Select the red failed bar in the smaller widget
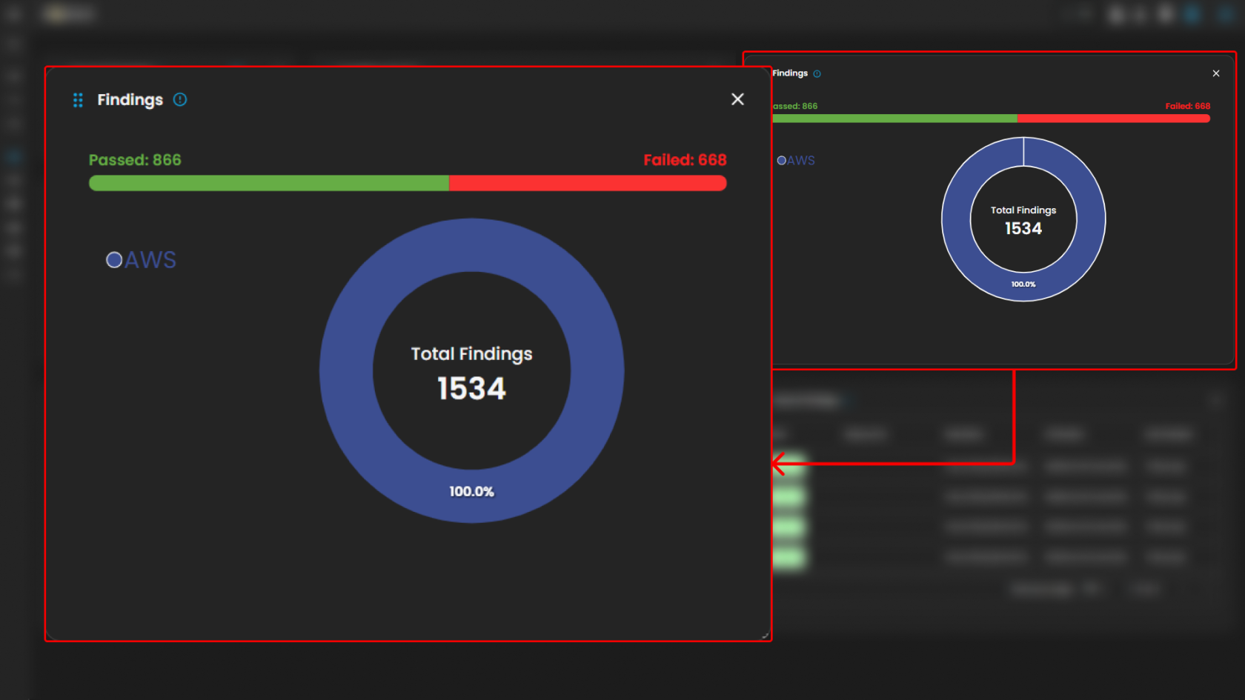Viewport: 1245px width, 700px height. point(1113,119)
